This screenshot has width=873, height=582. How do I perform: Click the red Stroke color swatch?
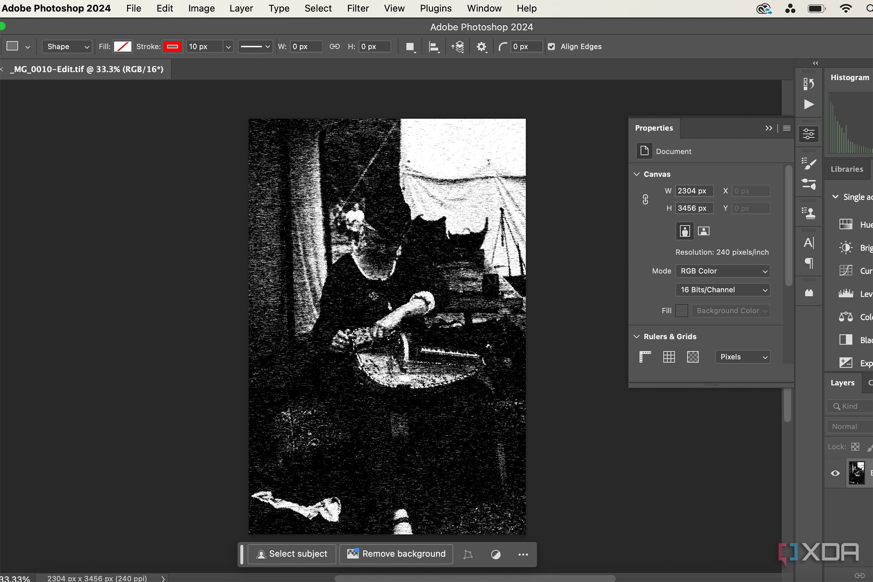point(173,47)
